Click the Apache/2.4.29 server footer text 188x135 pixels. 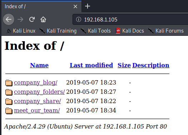(x=85, y=126)
